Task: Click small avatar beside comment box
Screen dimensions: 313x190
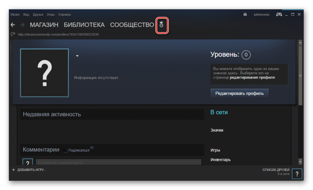Action: pyautogui.click(x=27, y=162)
